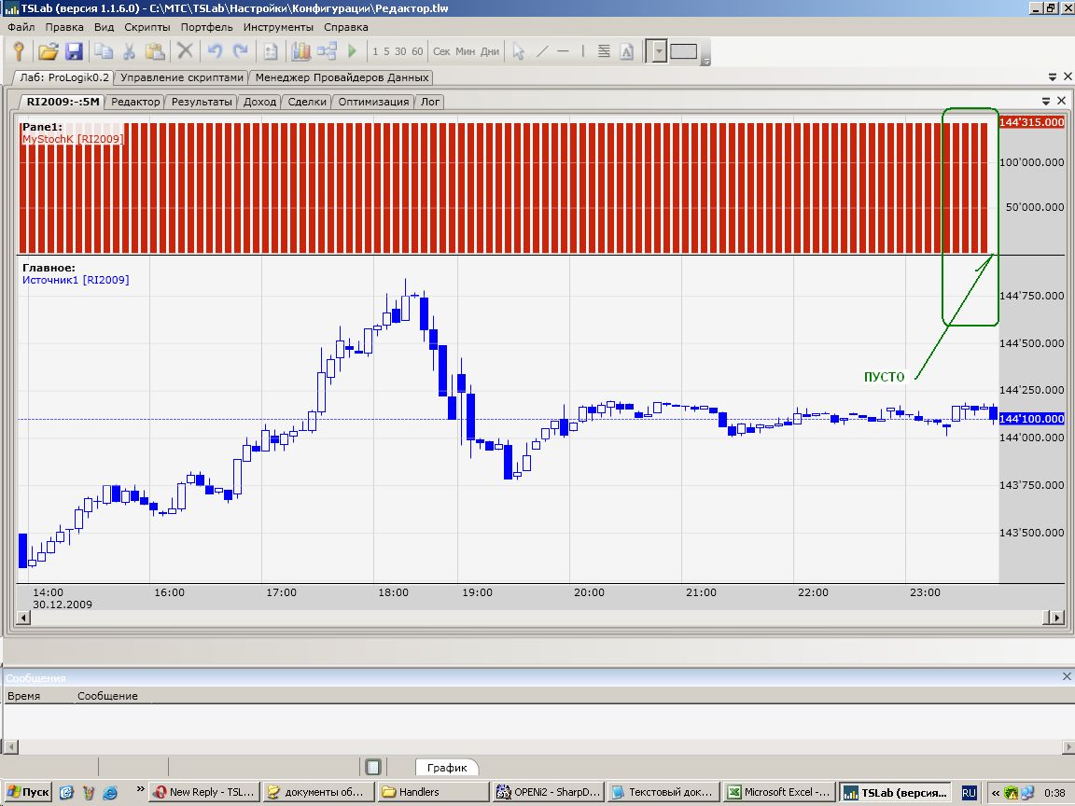Toggle the 30-minute interval button
This screenshot has height=806, width=1075.
click(x=400, y=51)
